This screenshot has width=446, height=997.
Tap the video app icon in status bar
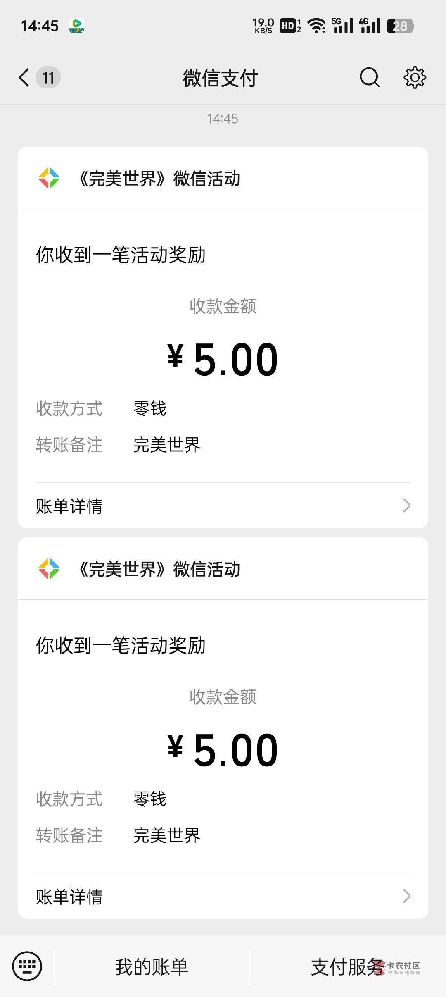[77, 26]
